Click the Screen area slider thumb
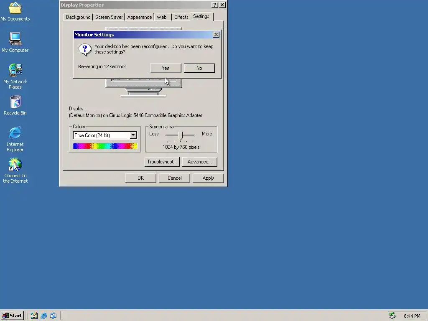428x321 pixels. coord(181,135)
